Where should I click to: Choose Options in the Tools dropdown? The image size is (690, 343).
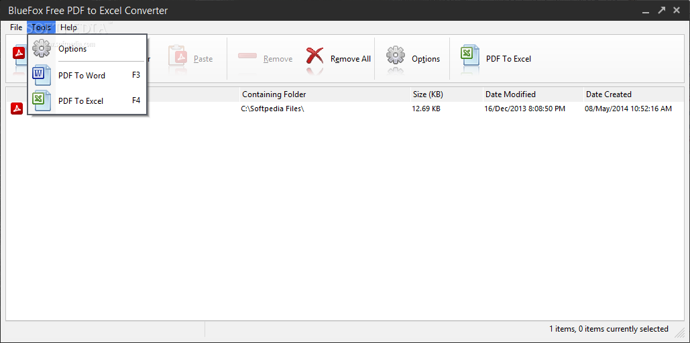(x=87, y=48)
